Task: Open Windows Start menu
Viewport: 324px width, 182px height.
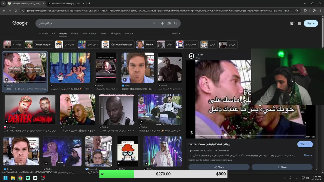Action: (x=5, y=178)
